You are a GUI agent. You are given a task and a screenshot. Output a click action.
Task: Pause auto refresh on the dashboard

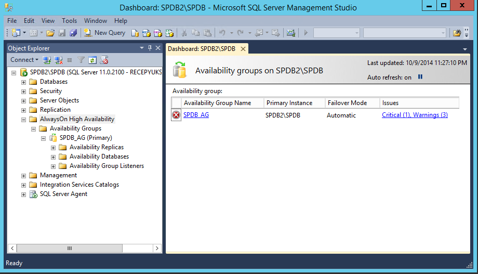point(420,77)
